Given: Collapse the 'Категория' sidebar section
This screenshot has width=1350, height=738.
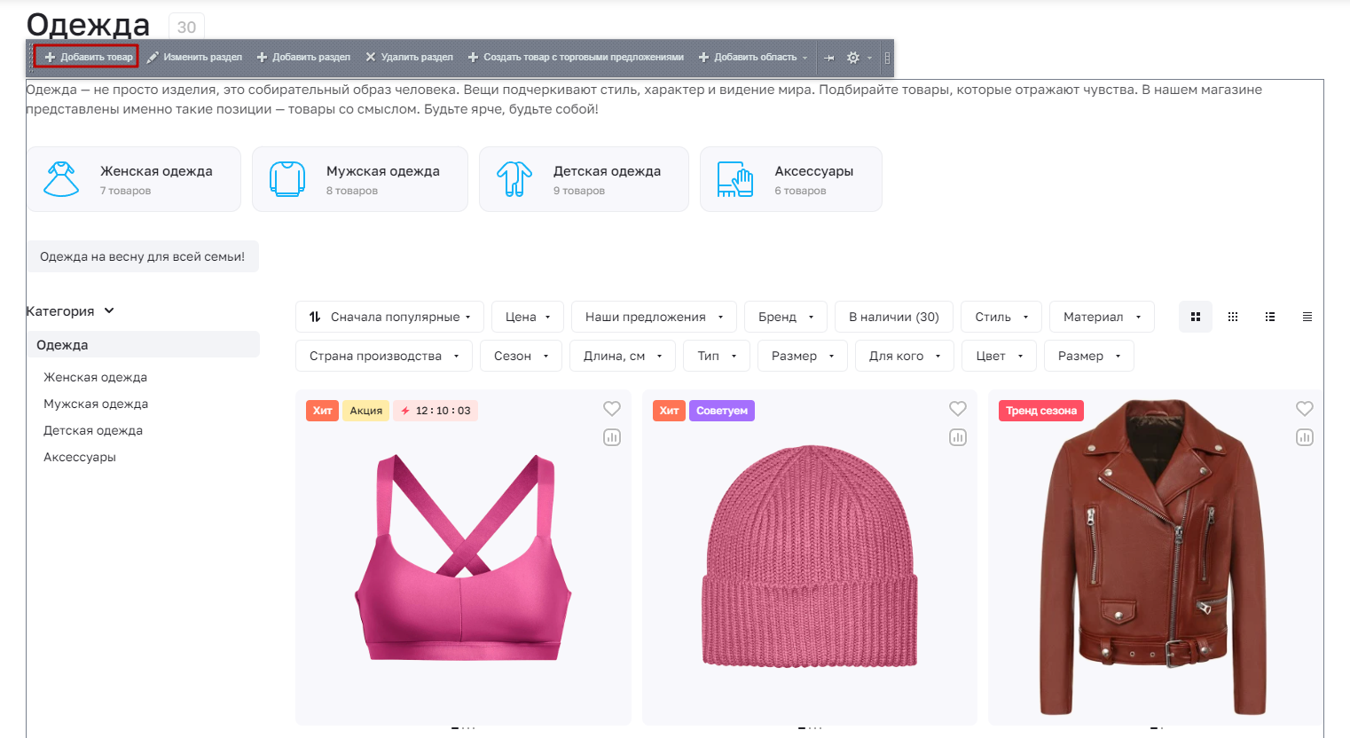Looking at the screenshot, I should point(70,311).
